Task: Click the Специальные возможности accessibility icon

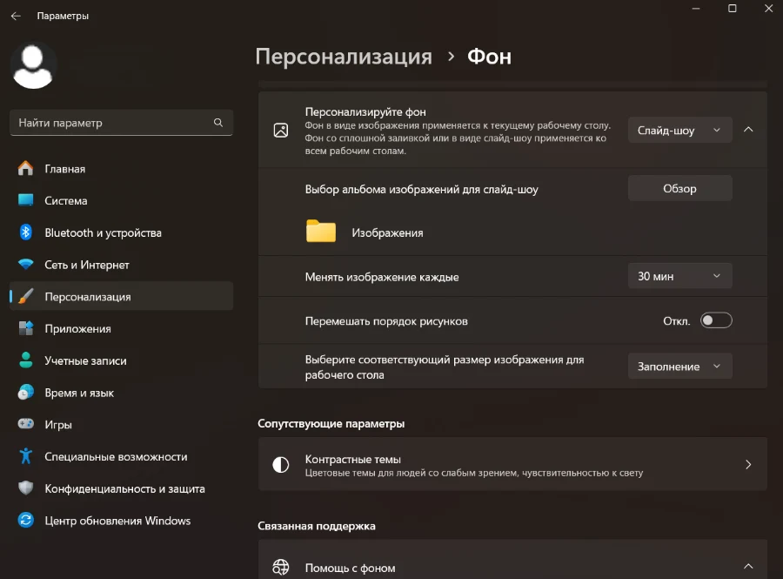Action: 26,456
